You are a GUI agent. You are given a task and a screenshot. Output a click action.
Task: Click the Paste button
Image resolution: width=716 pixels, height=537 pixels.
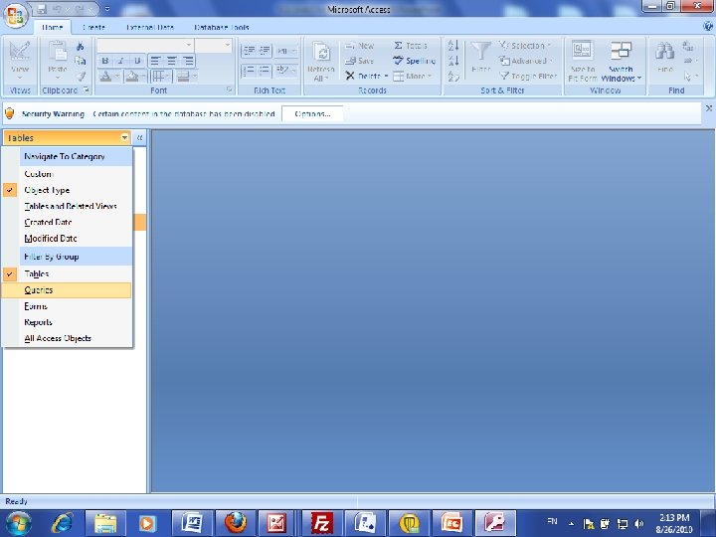[58, 61]
